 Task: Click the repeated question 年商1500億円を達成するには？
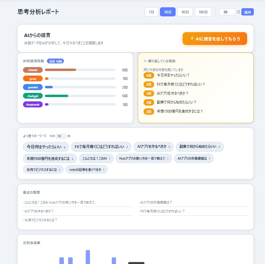point(180,111)
